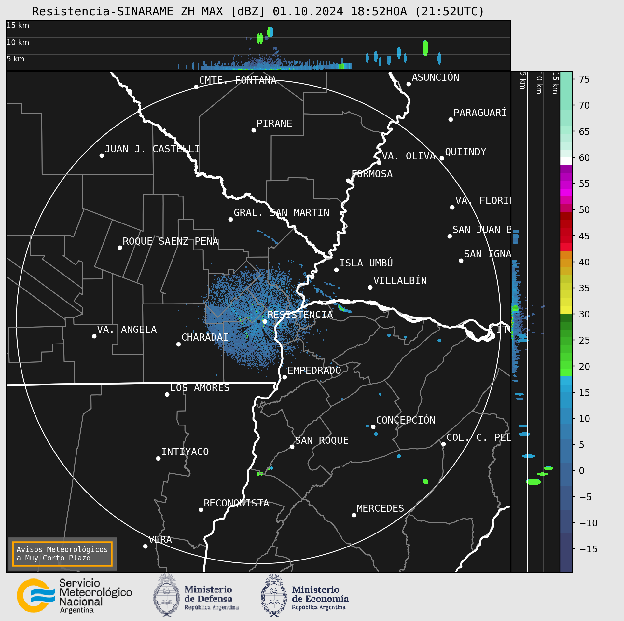Click the VA. OLIVA label

(x=409, y=156)
